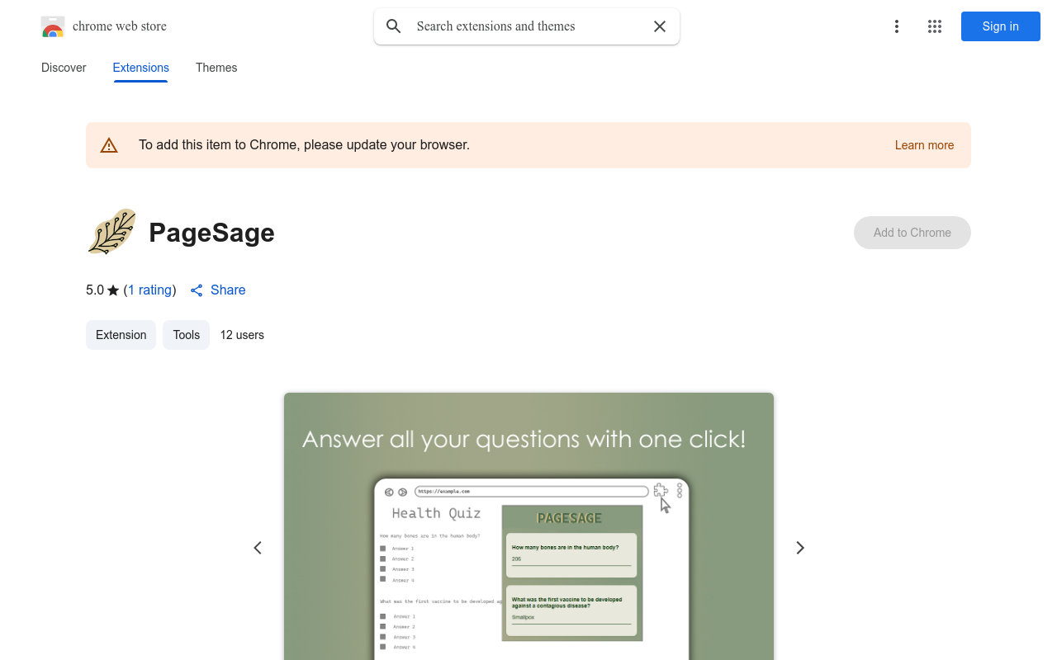Switch to the Themes tab
Image resolution: width=1057 pixels, height=660 pixels.
216,68
